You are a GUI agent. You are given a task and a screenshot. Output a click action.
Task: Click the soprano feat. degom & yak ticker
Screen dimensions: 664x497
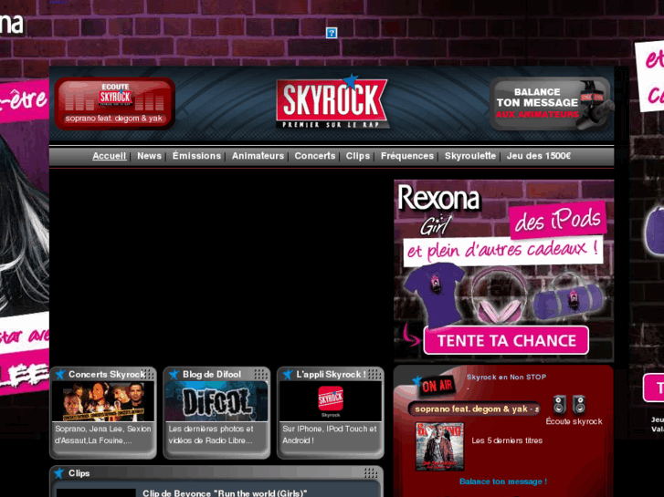tap(474, 409)
